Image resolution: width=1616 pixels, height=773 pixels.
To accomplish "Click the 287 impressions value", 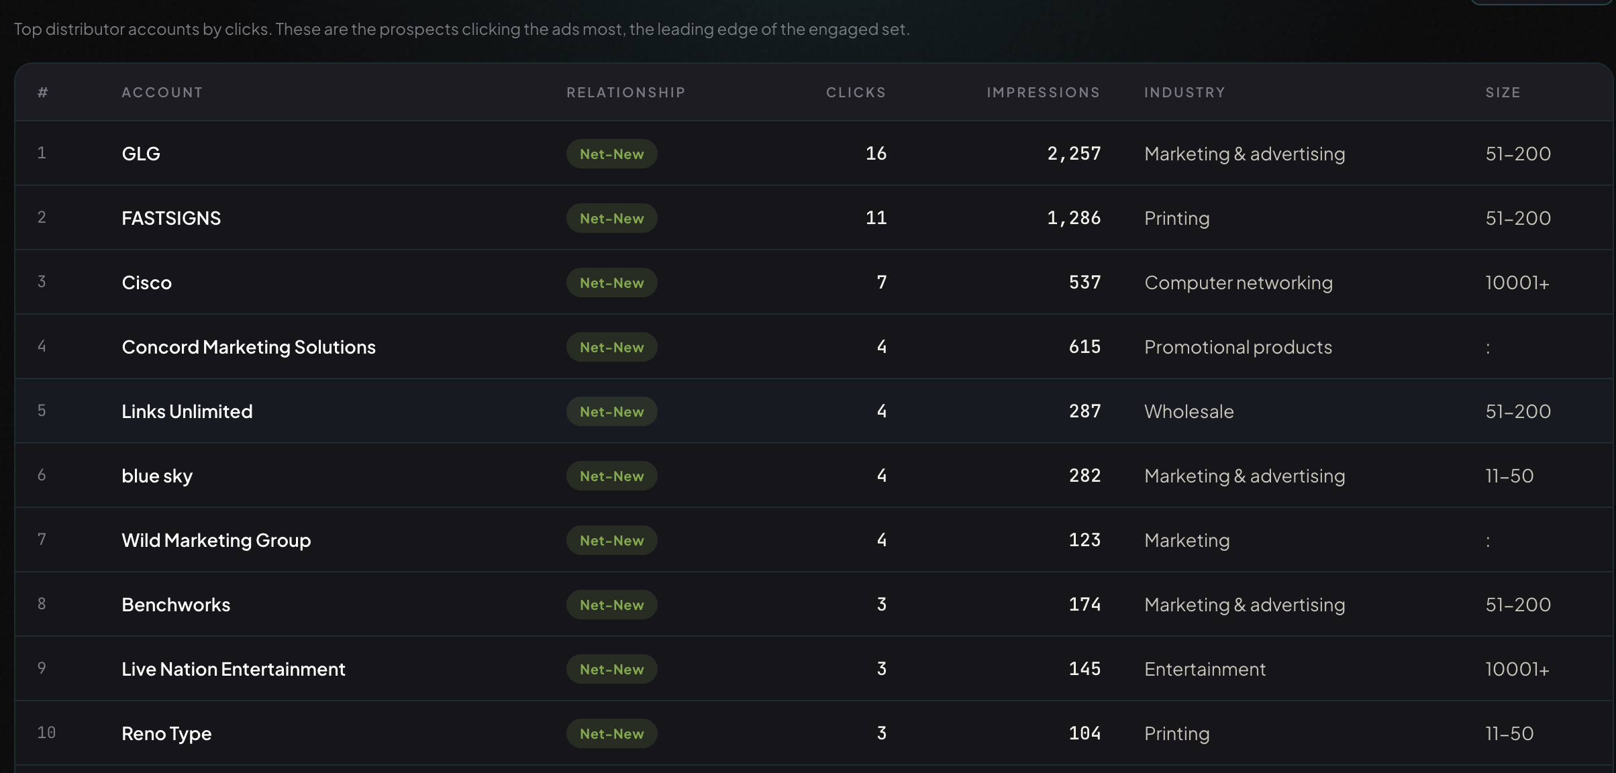I will (1084, 411).
